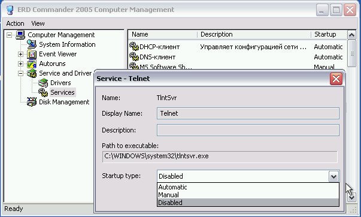Click the Services gear icon

pyautogui.click(x=43, y=92)
